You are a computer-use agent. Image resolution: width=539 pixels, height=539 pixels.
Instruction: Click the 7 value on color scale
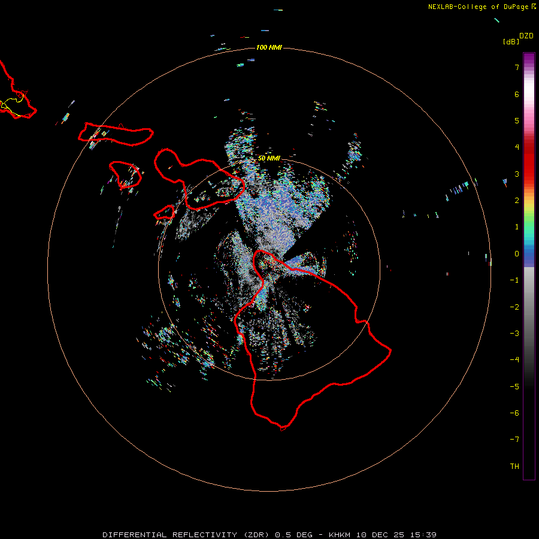coord(517,67)
